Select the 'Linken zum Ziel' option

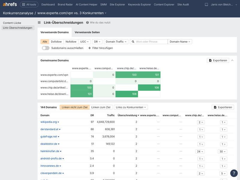pos(101,107)
